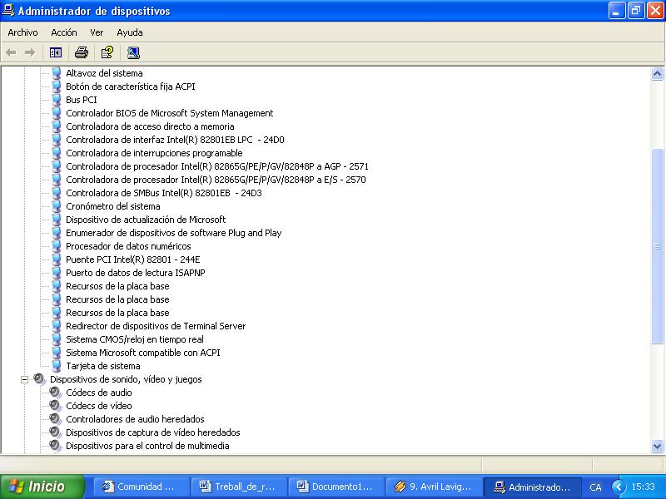The height and width of the screenshot is (499, 666).
Task: Click the vertical scrollbar thumb
Action: point(657,246)
